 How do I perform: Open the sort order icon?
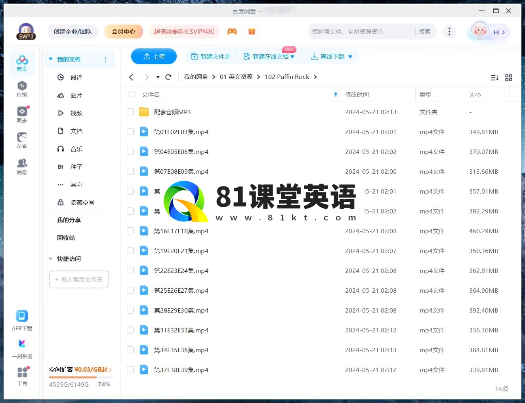pos(494,78)
